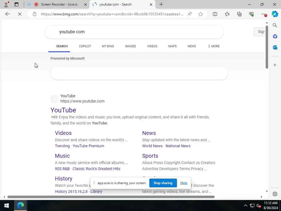Open the World News link
Viewport: 281px width, 211px height.
point(152,146)
